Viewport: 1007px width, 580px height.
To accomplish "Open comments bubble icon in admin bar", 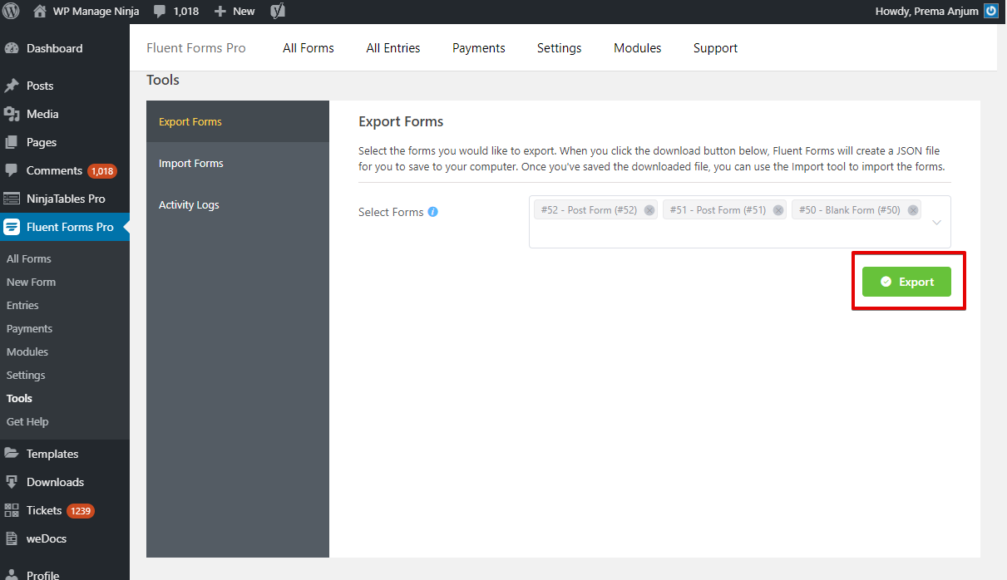I will [x=160, y=12].
